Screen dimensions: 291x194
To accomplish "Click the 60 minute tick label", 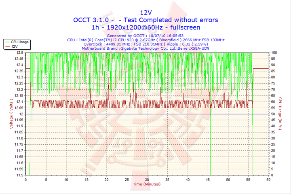I will 268,180.
